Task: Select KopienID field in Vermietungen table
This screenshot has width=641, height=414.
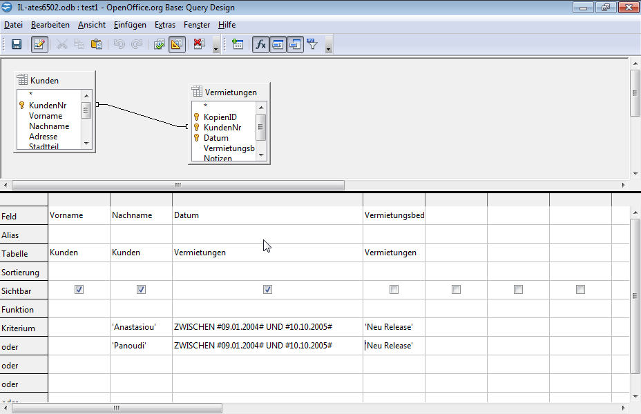Action: tap(220, 117)
